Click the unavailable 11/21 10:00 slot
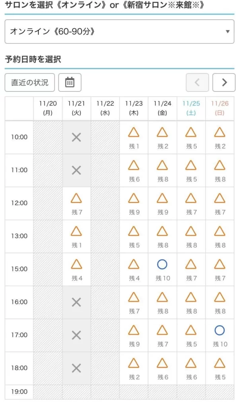 pyautogui.click(x=76, y=137)
